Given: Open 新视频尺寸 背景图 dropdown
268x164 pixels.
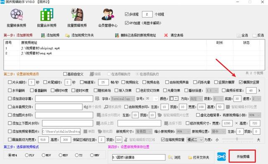Looking at the screenshot, I should (x=144, y=131).
